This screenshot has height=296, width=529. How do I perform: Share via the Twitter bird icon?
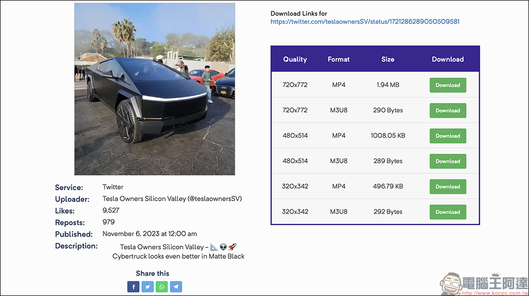(148, 287)
